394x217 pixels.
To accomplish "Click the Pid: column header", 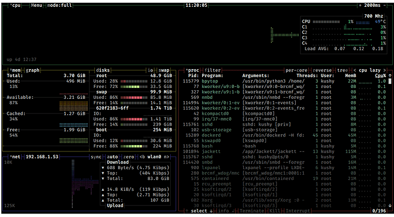I will [x=193, y=75].
